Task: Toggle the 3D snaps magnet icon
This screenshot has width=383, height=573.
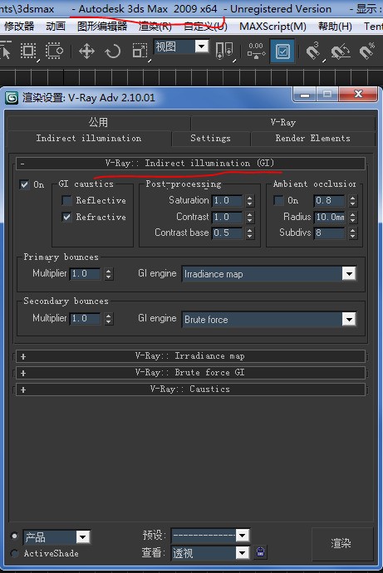Action: point(312,51)
